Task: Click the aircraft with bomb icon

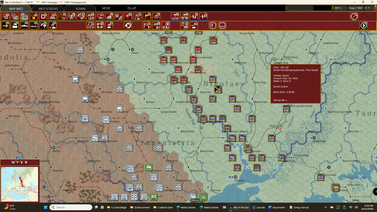Action: 194,17
